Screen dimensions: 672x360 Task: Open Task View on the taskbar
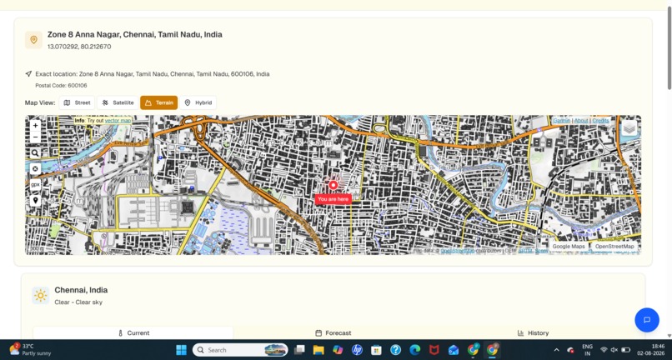pos(299,350)
